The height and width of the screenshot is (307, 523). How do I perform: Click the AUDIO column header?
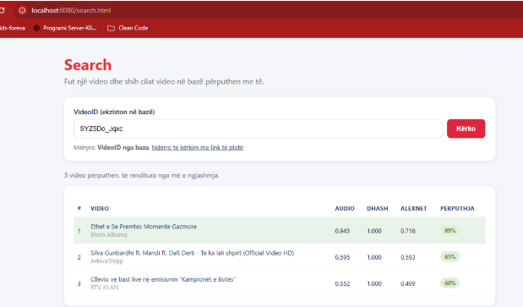[x=345, y=209]
